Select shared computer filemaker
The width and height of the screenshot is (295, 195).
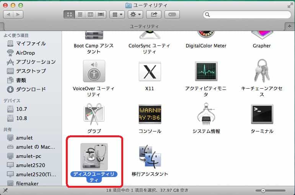(x=23, y=184)
